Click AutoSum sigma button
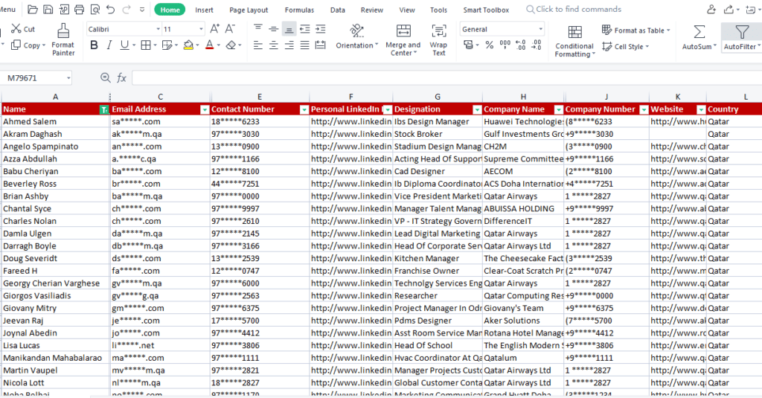762x398 pixels. point(699,37)
